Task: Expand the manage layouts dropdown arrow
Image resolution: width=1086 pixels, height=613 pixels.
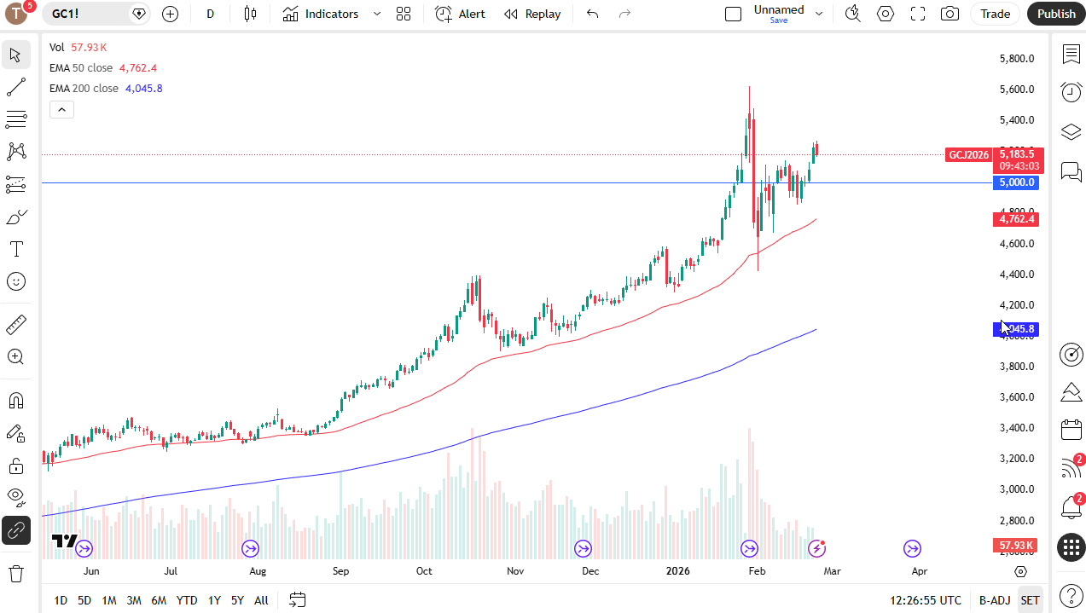Action: coord(819,14)
